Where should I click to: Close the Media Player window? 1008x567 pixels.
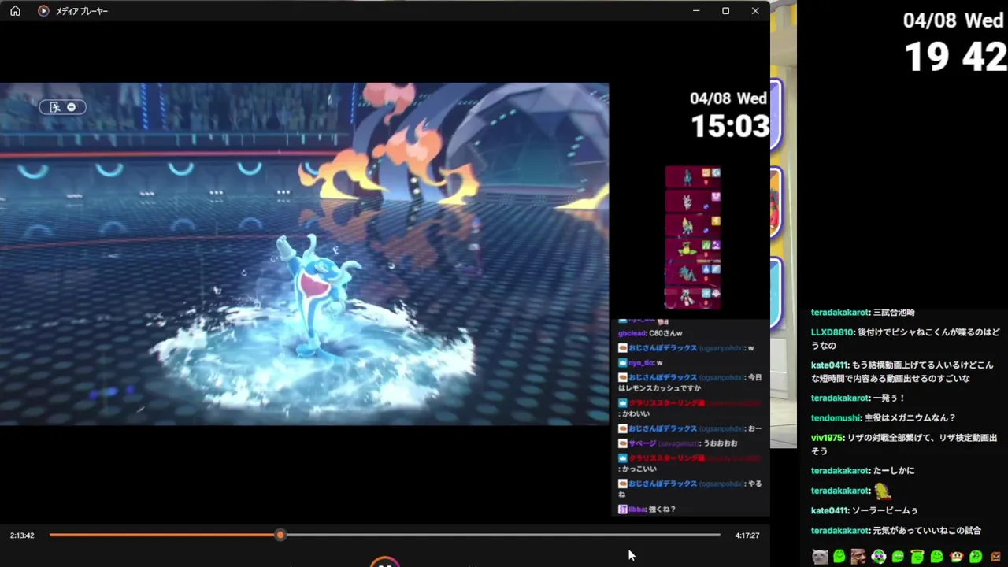point(755,11)
